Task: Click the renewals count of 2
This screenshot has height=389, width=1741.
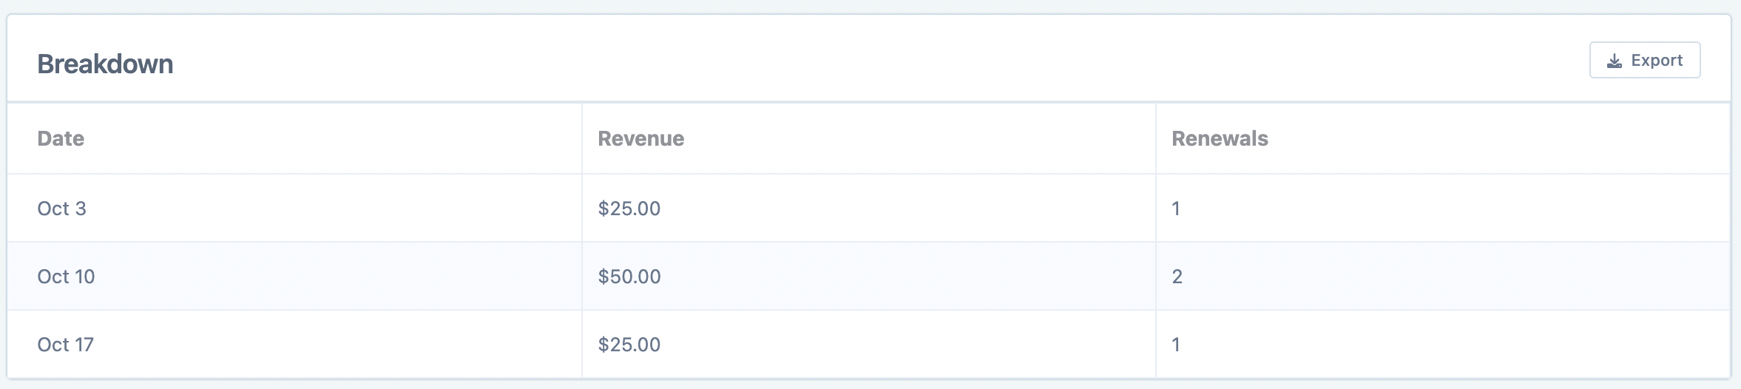Action: click(x=1177, y=277)
